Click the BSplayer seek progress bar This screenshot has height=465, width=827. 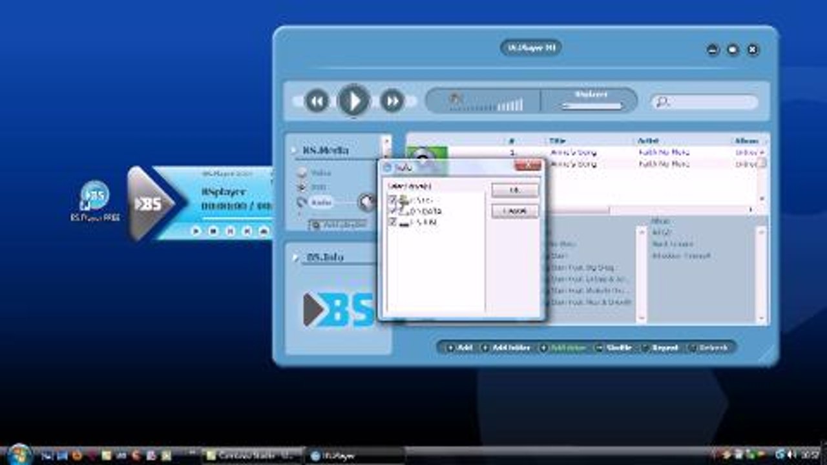coord(592,107)
